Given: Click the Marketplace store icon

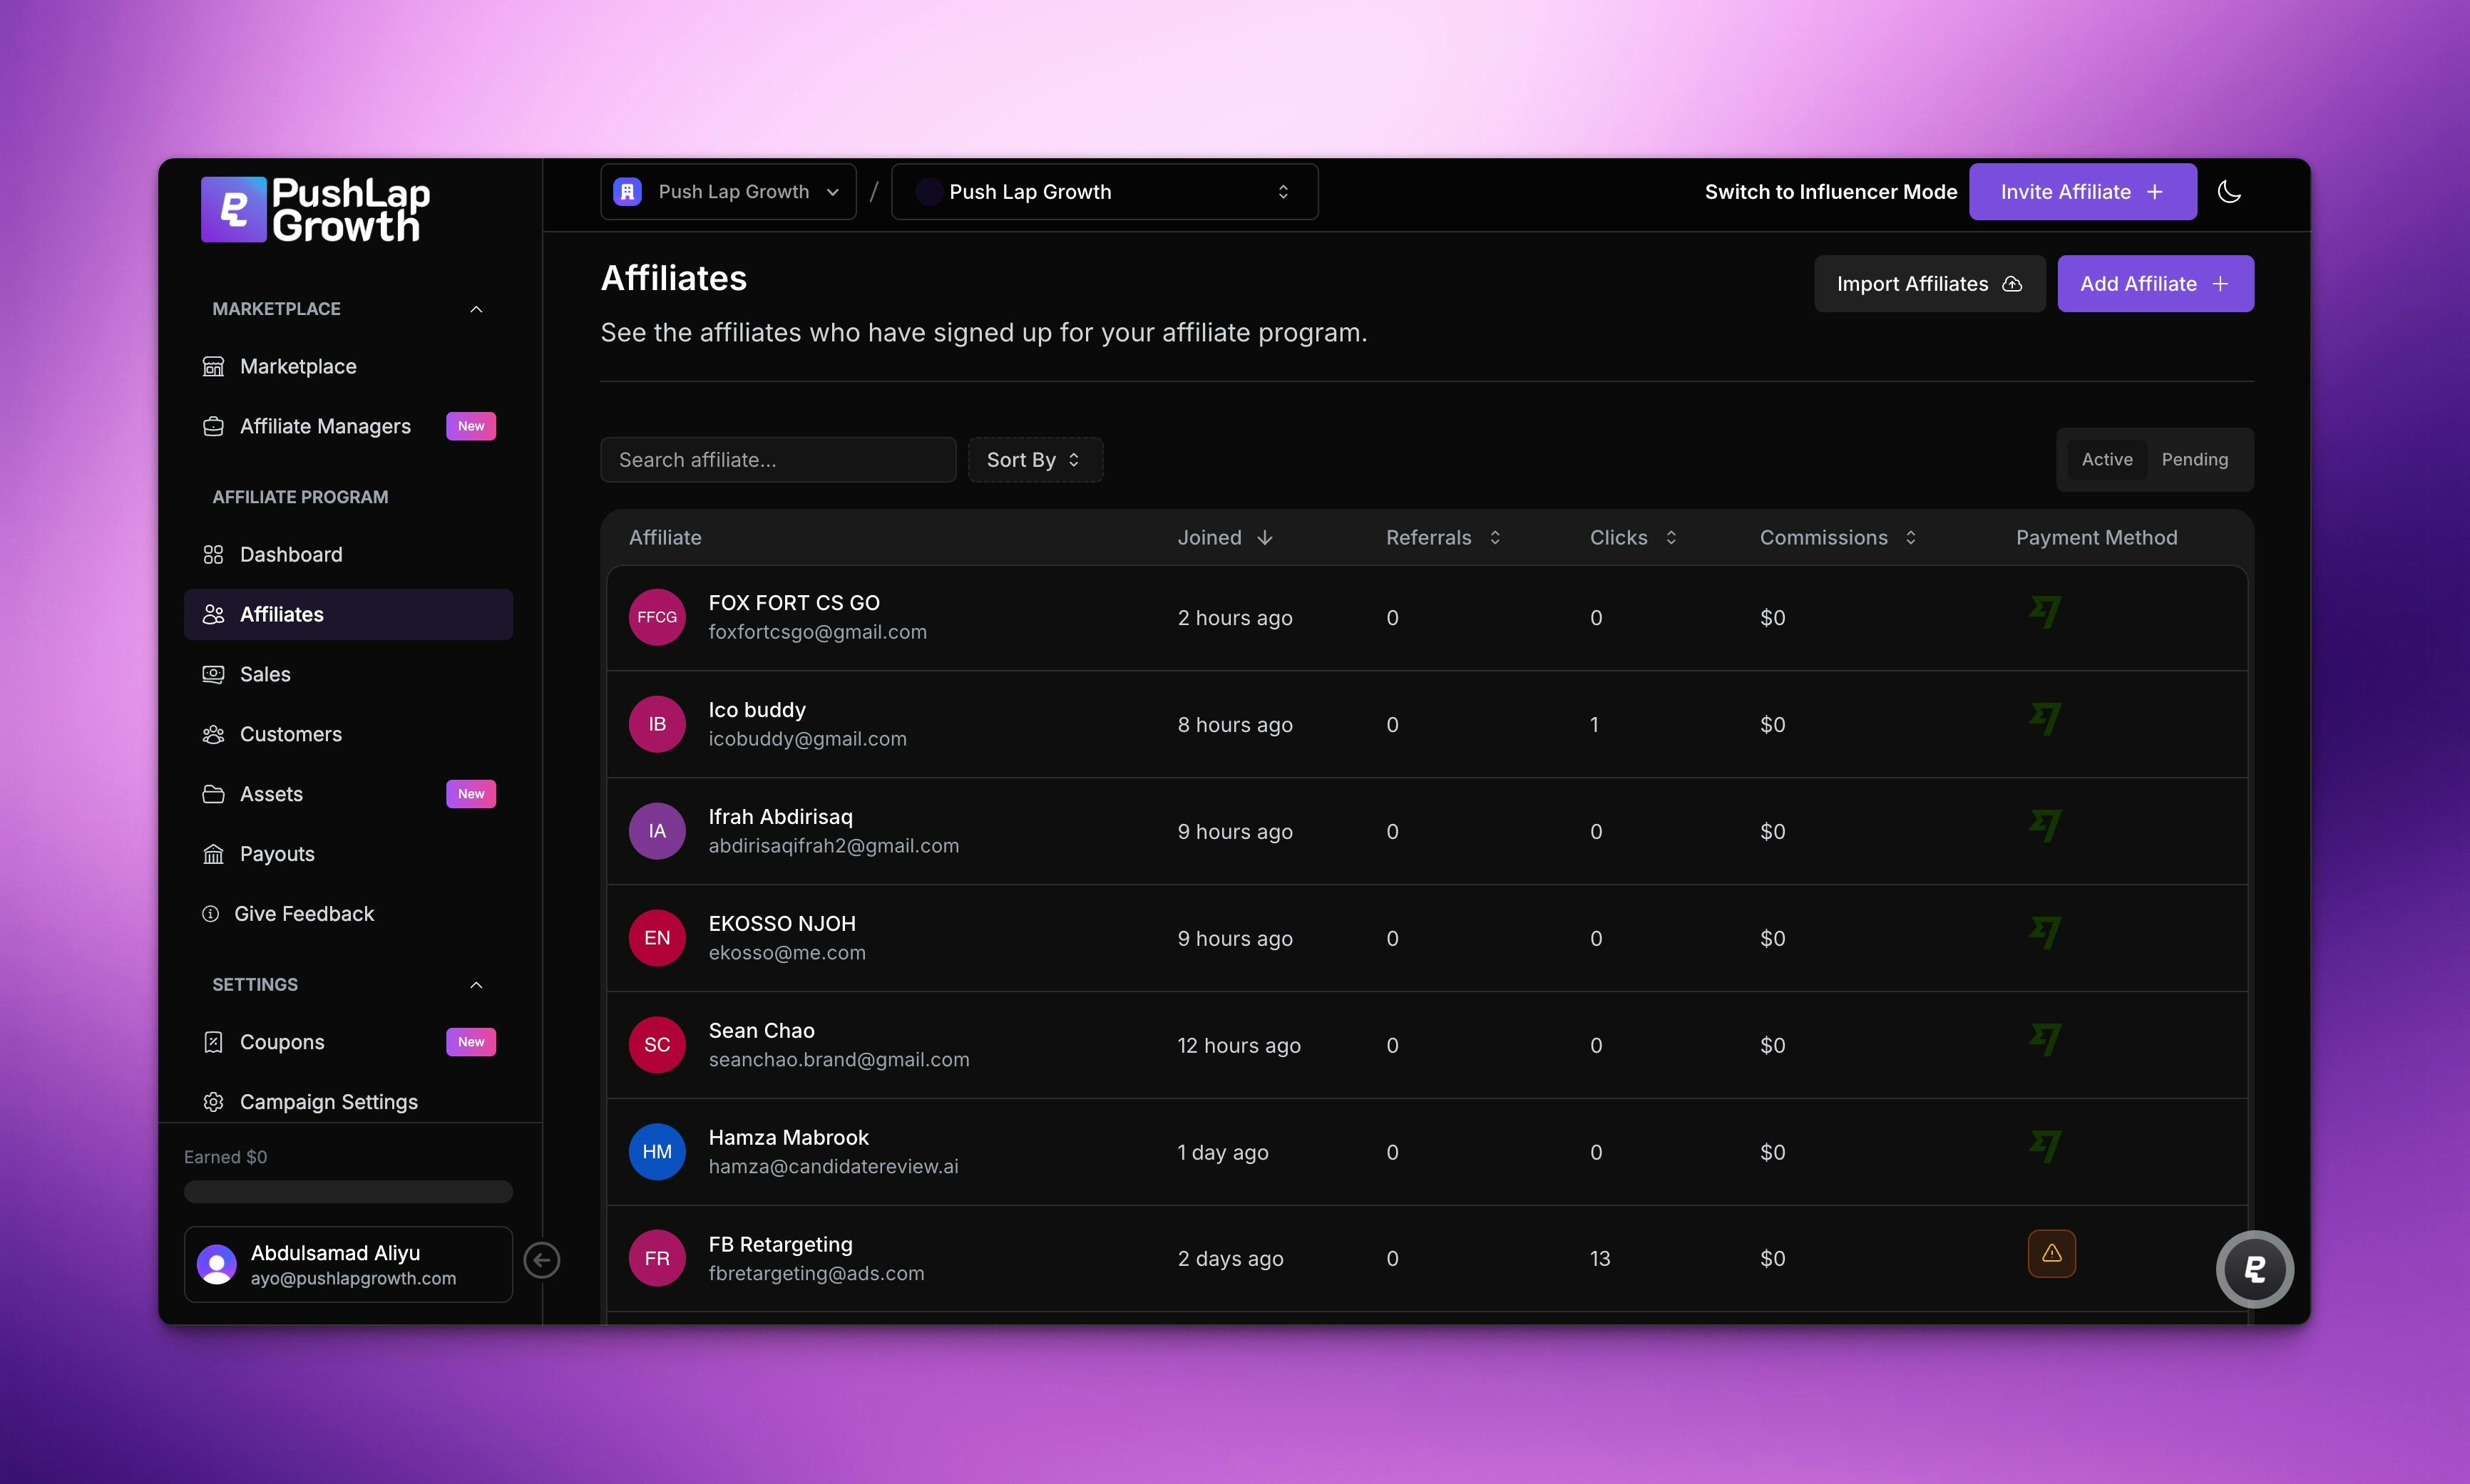Looking at the screenshot, I should [213, 367].
